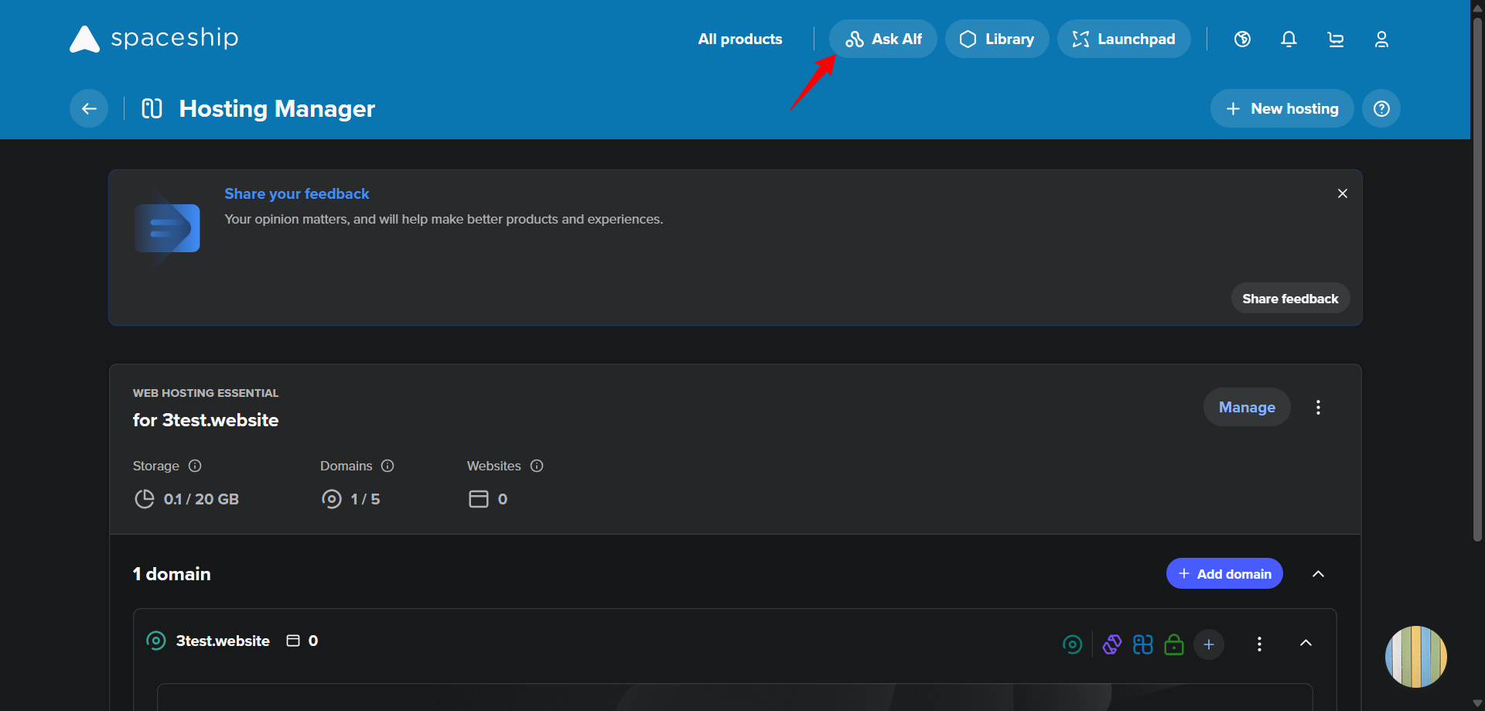Viewport: 1485px width, 711px height.
Task: Click the '1 domain' heading
Action: pyautogui.click(x=172, y=574)
